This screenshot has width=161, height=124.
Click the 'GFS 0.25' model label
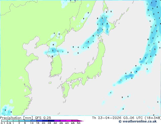tap(43, 118)
